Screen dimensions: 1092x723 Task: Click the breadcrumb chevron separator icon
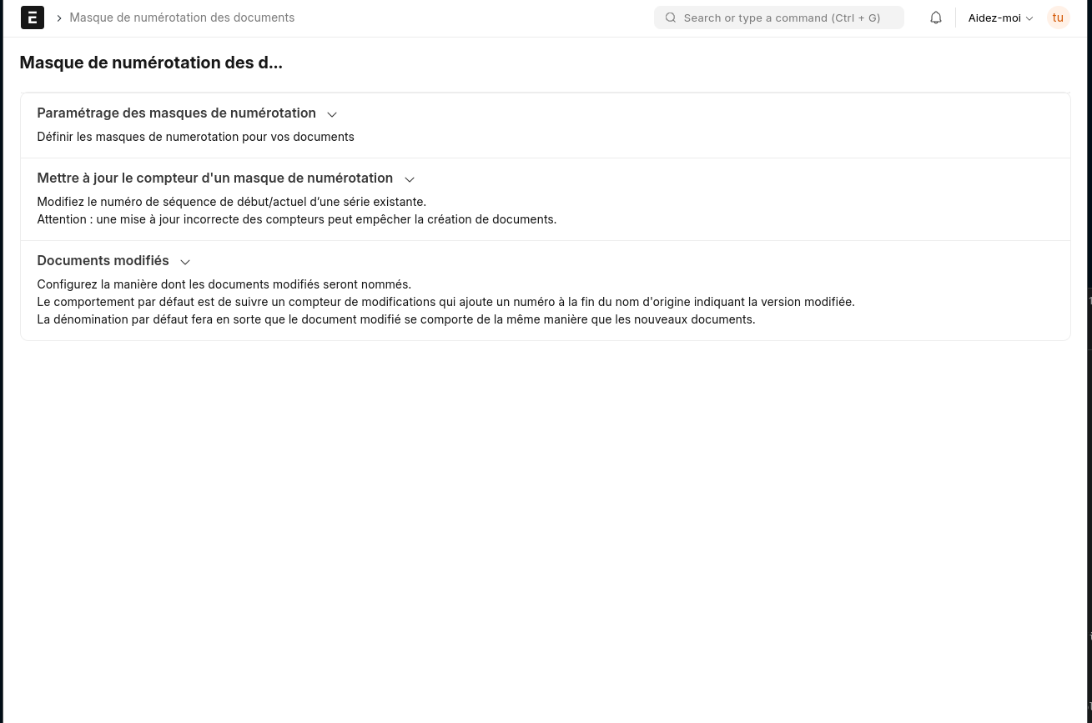pyautogui.click(x=59, y=18)
